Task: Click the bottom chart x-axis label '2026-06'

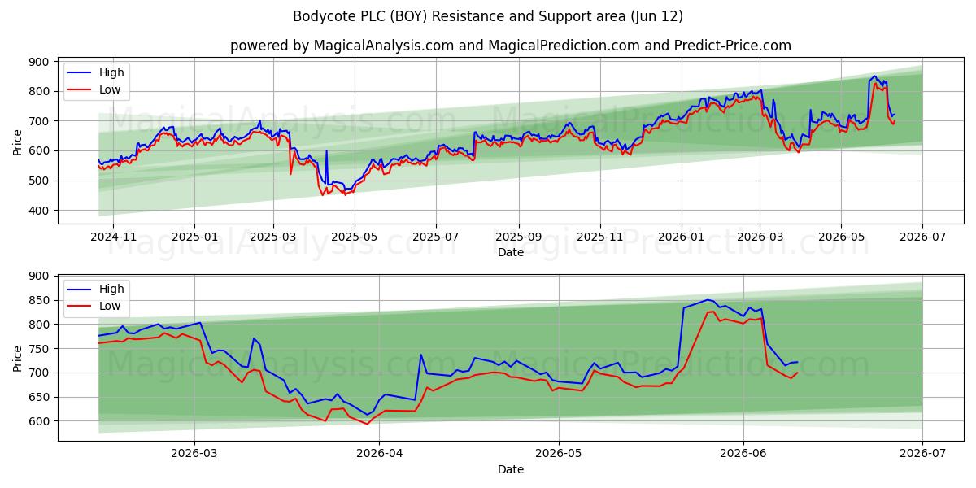Action: [744, 455]
